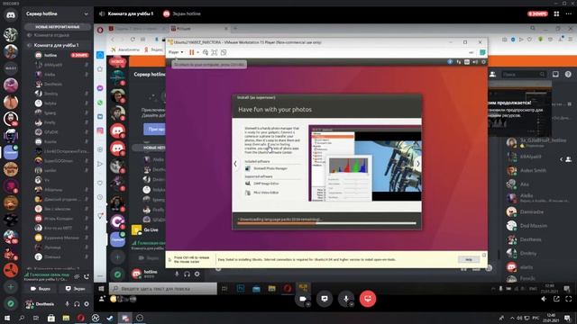577x324 pixels.
Task: Open VMware Player menu dropdown
Action: click(x=176, y=52)
